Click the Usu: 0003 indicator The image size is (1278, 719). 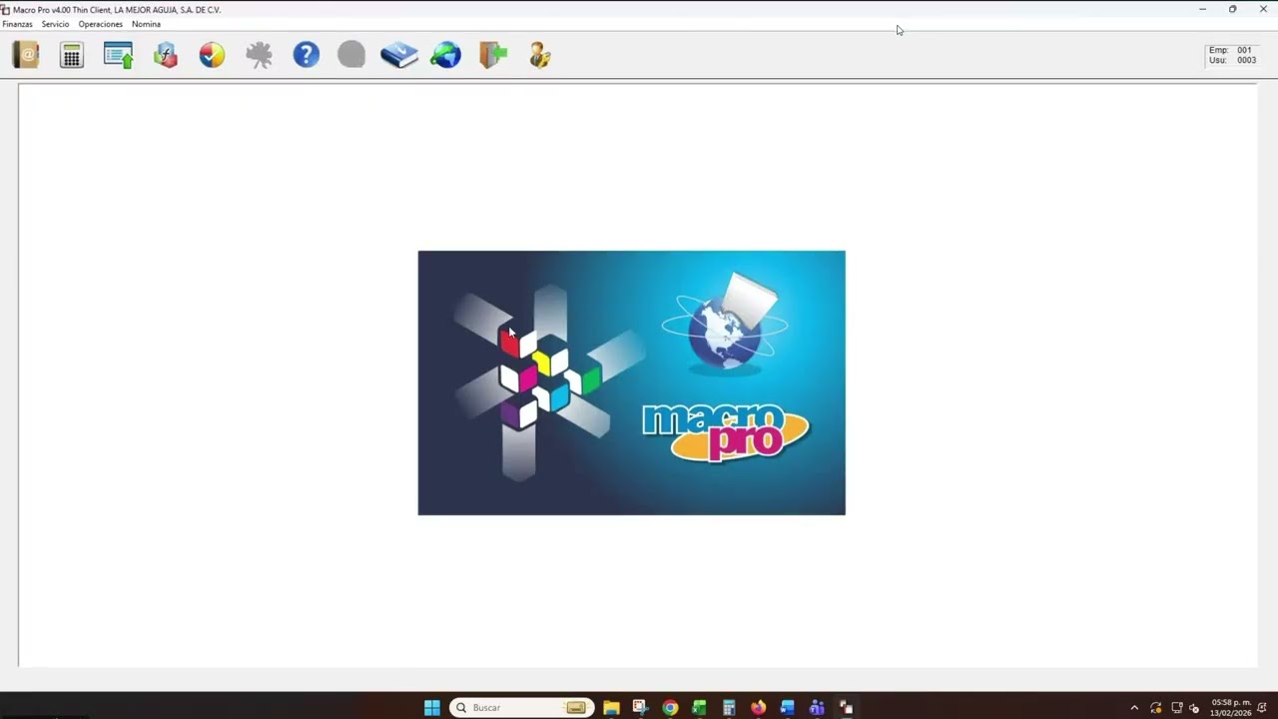coord(1232,60)
